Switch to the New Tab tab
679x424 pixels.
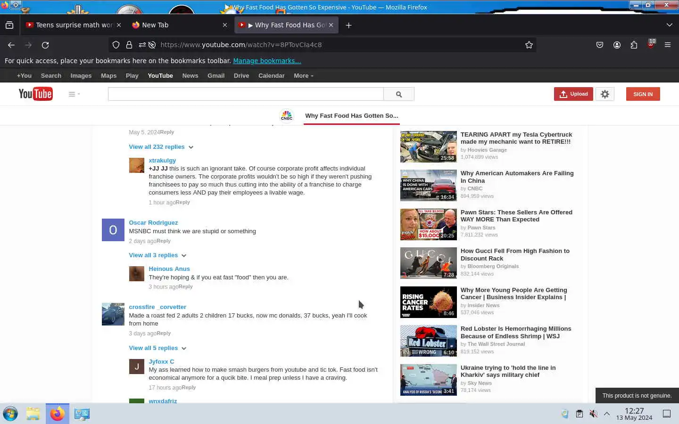(179, 25)
